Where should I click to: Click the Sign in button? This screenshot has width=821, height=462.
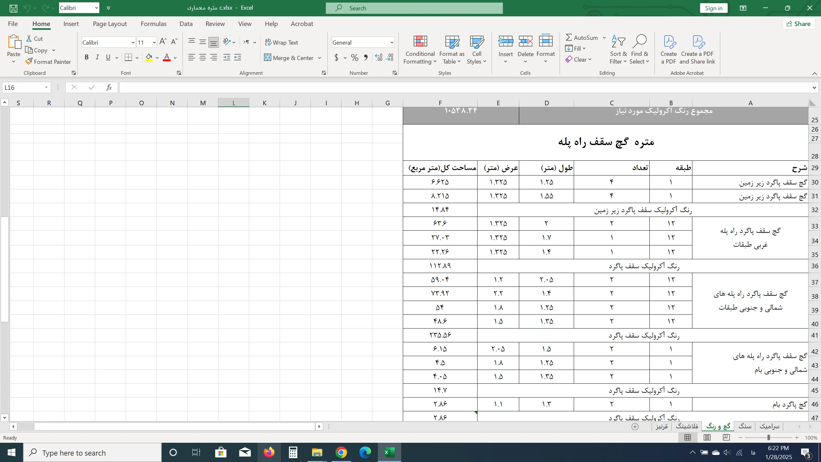[x=714, y=8]
